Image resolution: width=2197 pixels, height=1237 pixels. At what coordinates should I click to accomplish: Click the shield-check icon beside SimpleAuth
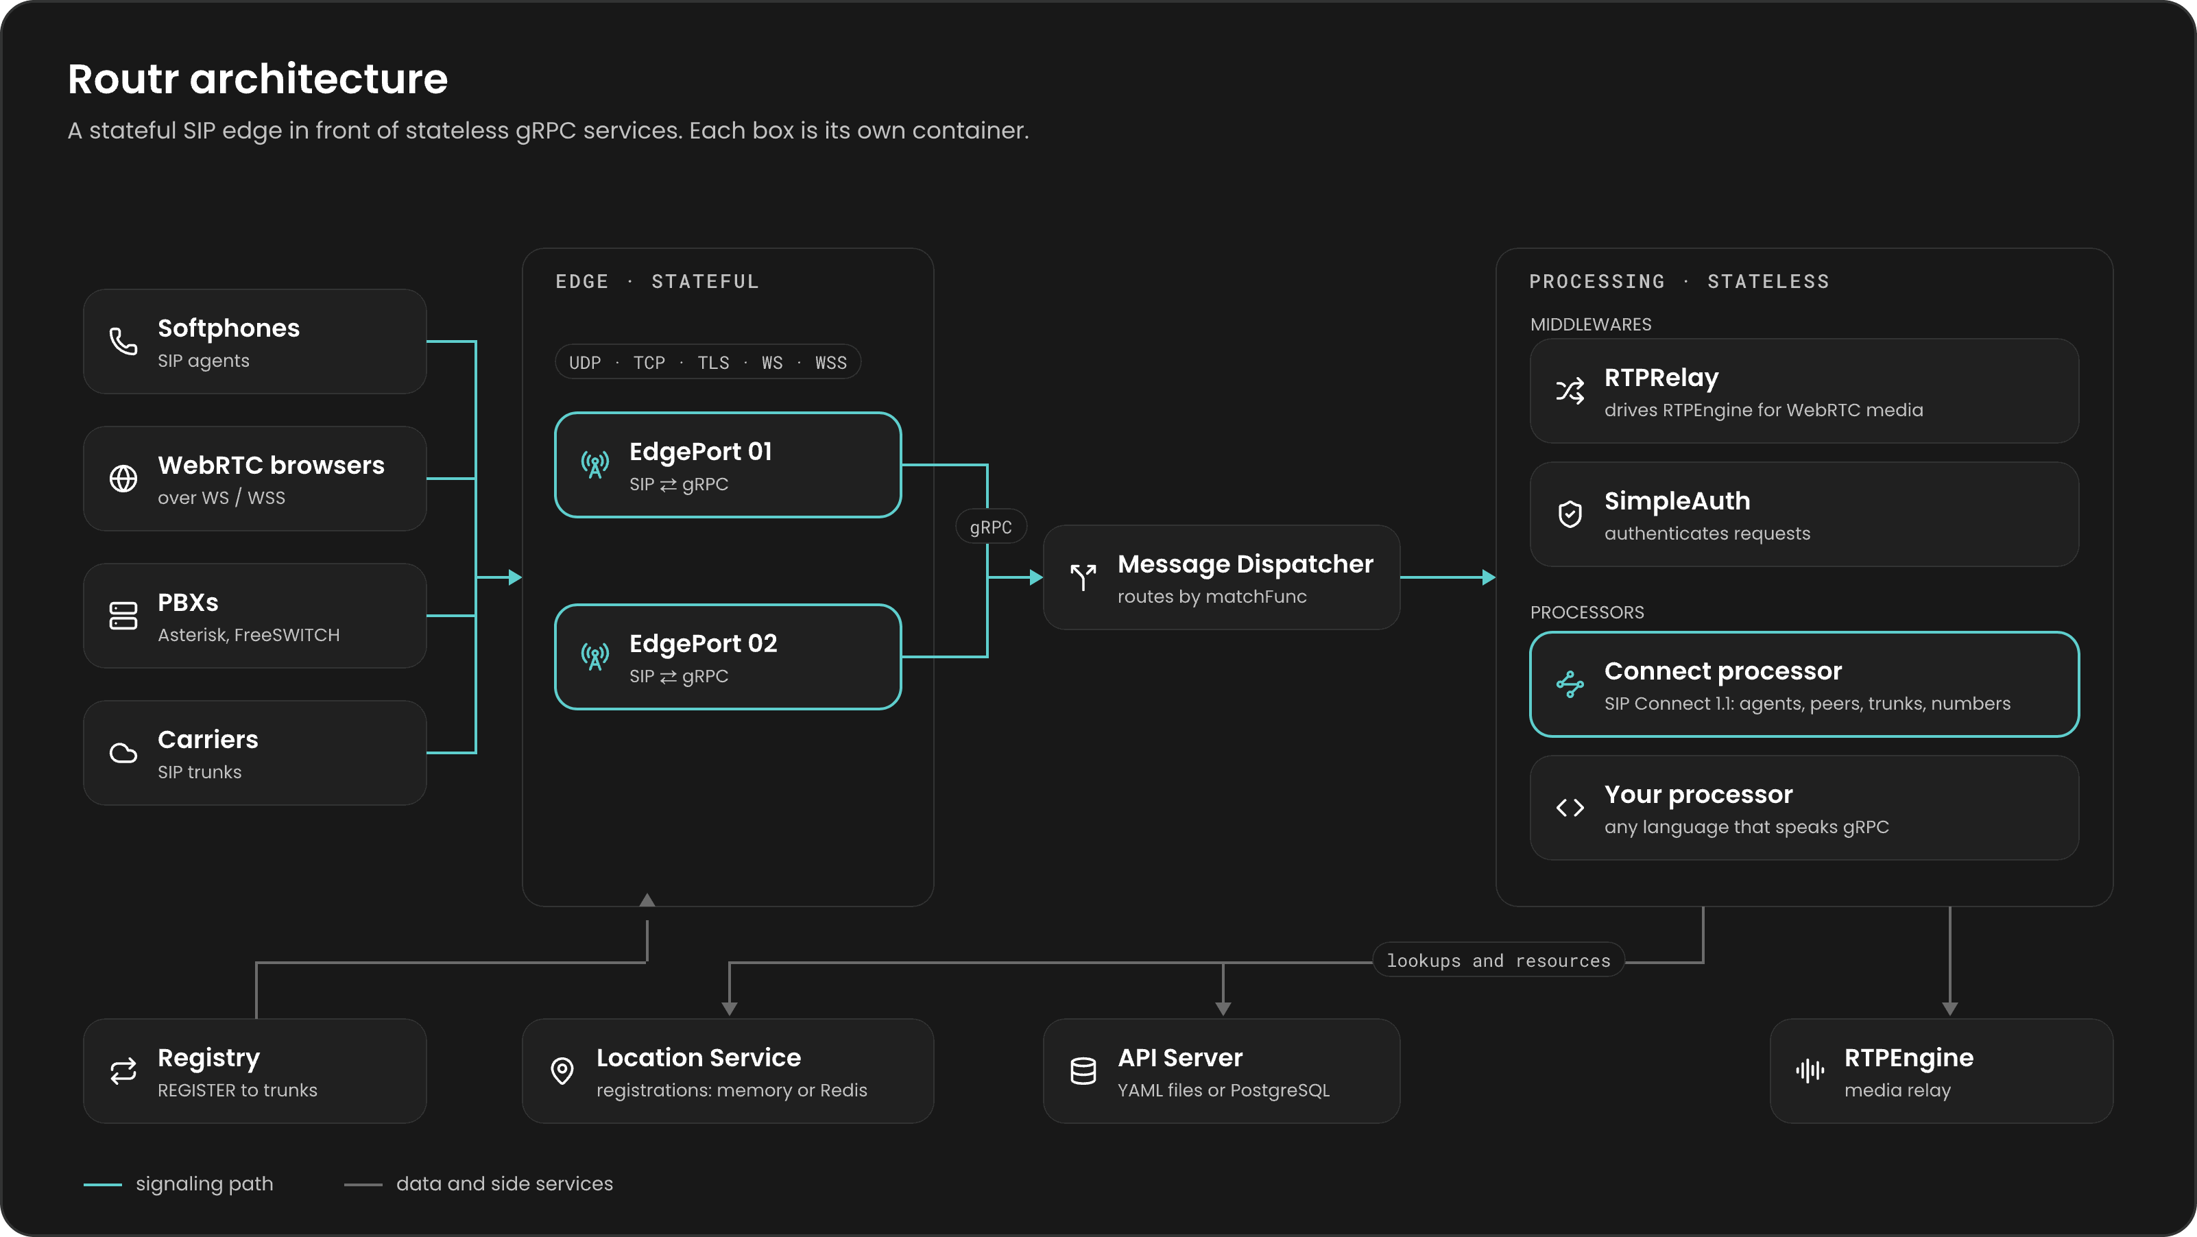point(1570,514)
